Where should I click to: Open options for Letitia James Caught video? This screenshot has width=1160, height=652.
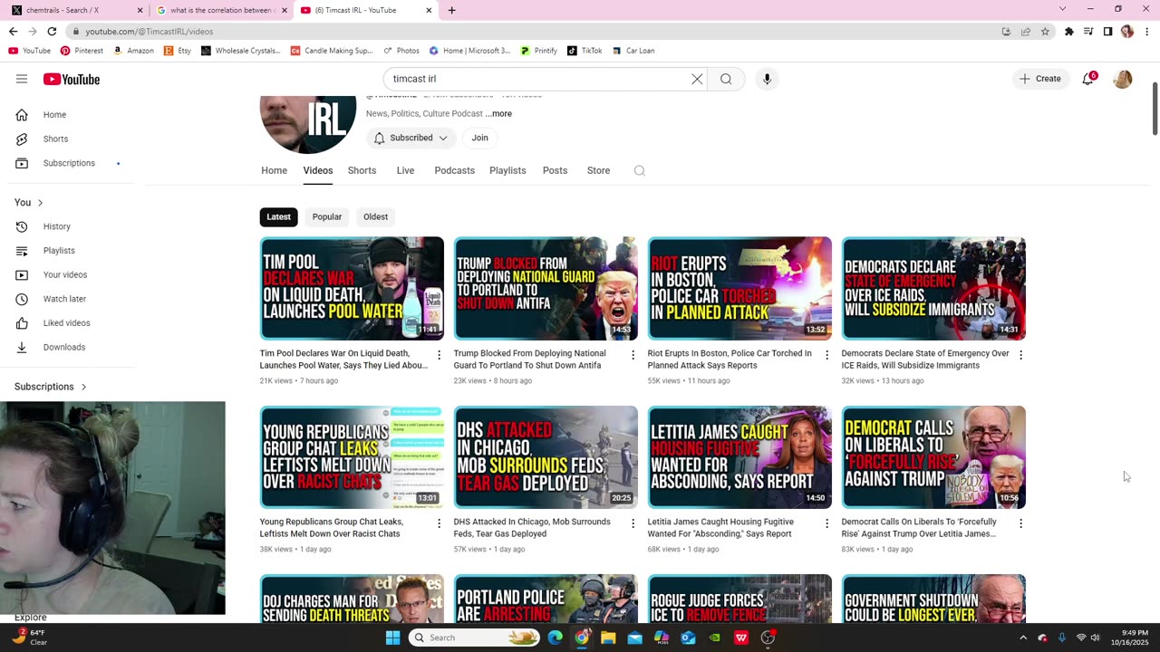826,523
